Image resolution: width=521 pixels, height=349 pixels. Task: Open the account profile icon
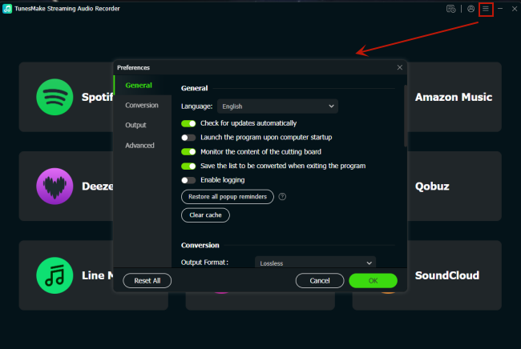tap(471, 9)
